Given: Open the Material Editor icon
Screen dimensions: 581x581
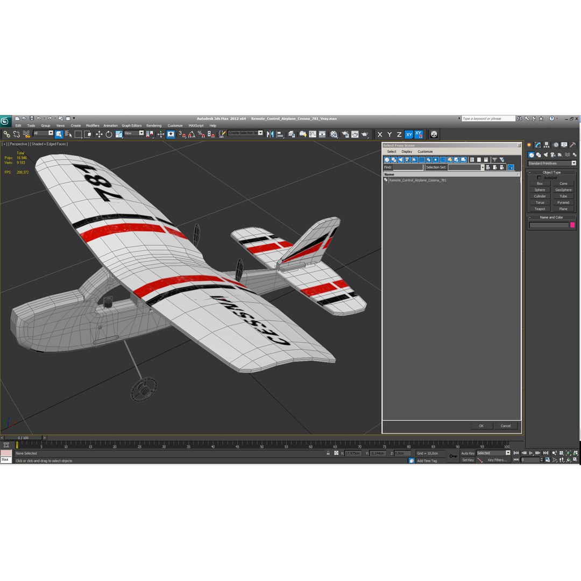Looking at the screenshot, I should coord(334,134).
